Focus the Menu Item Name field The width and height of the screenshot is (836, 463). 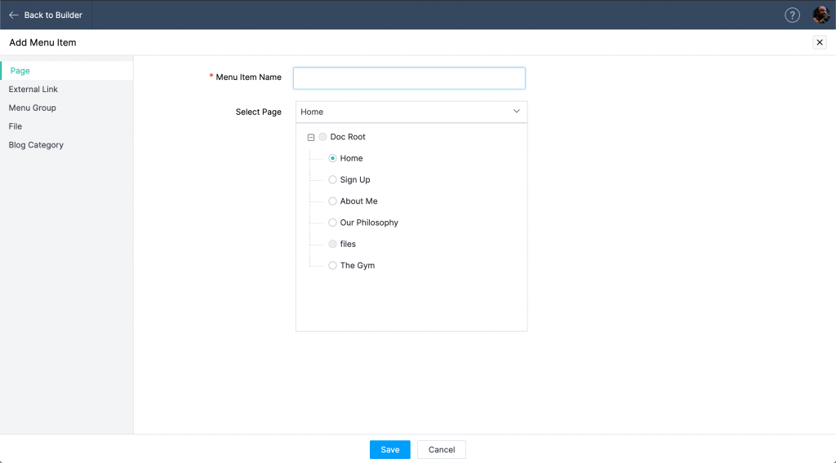(409, 77)
